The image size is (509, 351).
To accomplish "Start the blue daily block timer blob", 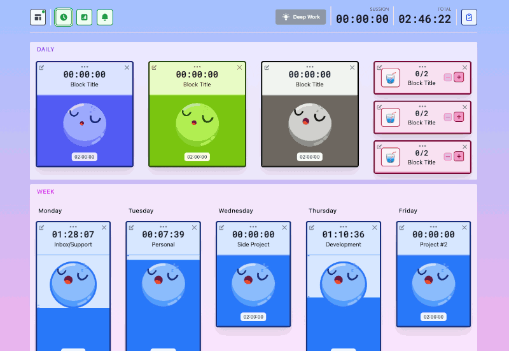I will 84,123.
